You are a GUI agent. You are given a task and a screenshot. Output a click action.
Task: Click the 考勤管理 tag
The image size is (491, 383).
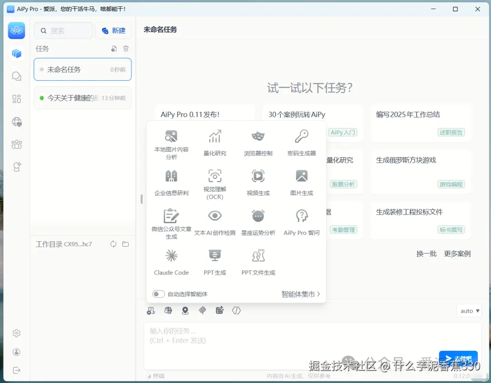click(x=344, y=230)
